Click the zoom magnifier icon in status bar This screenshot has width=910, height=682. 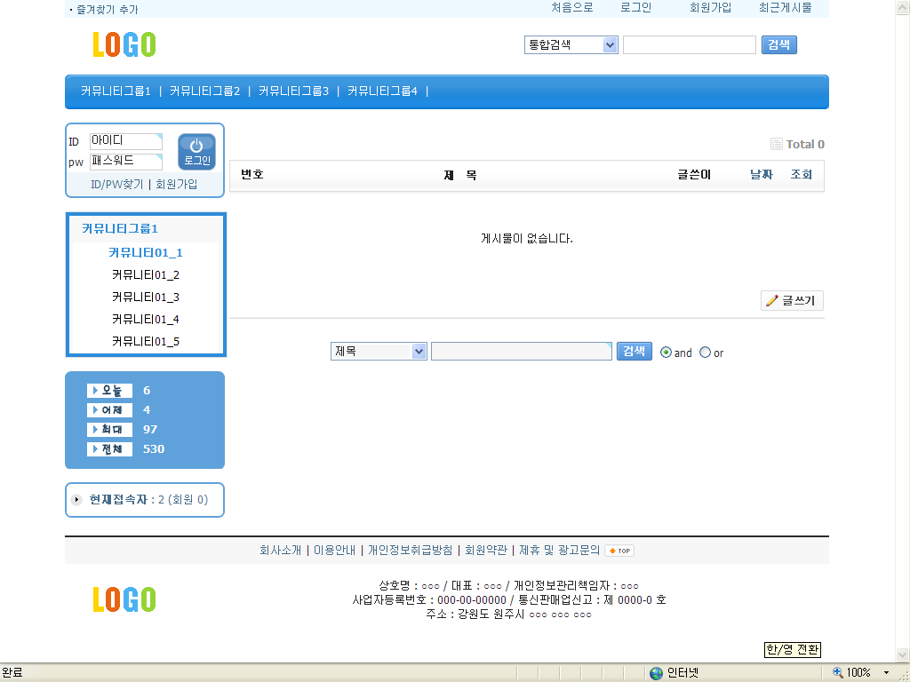(837, 673)
